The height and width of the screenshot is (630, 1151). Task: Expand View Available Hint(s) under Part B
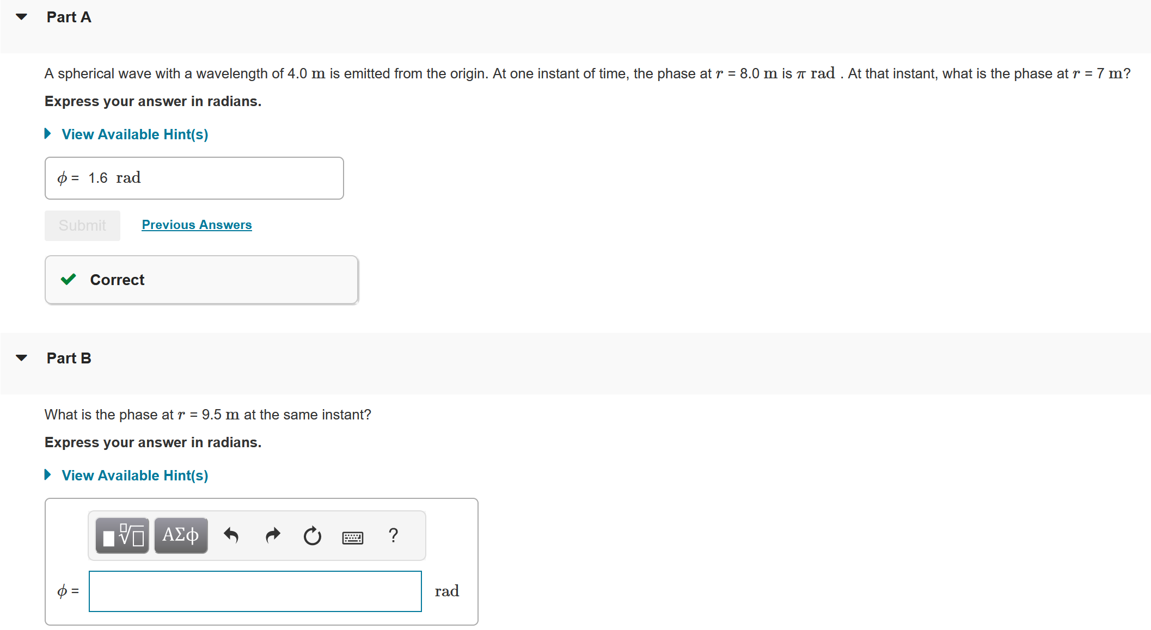[134, 475]
